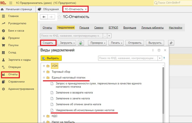Image resolution: width=192 pixels, height=123 pixels.
Task: Select Уведомление об исчисленных суммах налогов
Action: pyautogui.click(x=85, y=110)
